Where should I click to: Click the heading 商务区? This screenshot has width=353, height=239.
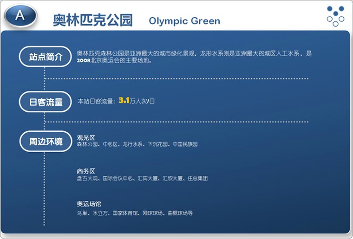(86, 171)
